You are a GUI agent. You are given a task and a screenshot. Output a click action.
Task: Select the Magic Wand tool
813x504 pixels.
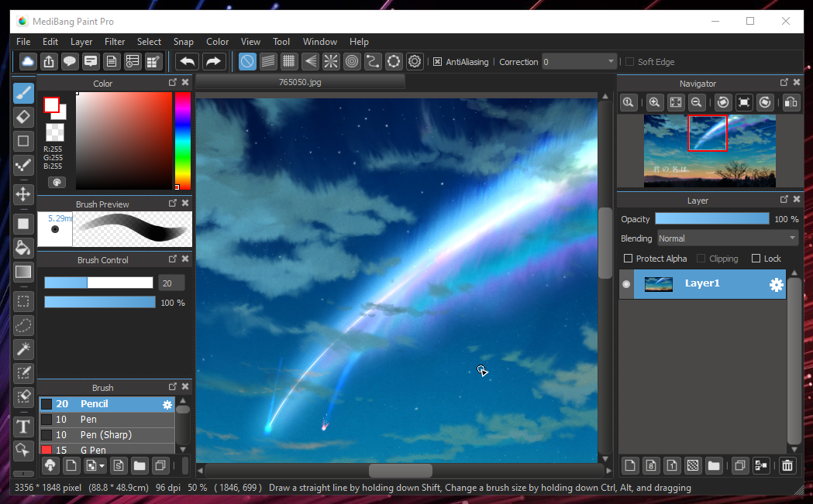coord(23,349)
